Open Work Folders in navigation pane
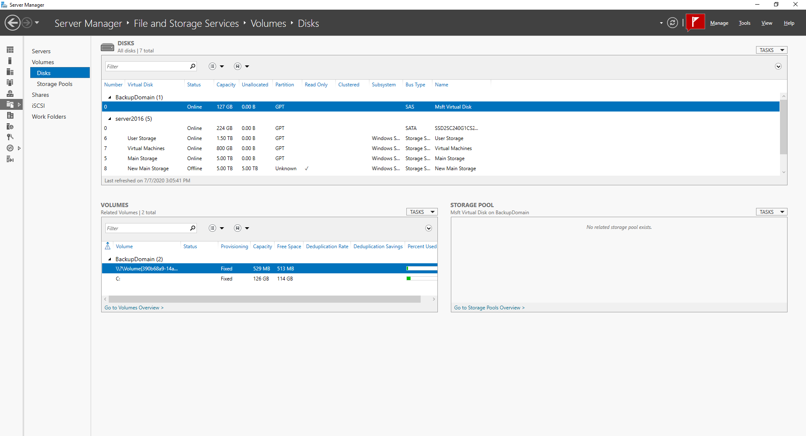Viewport: 806px width, 436px height. 49,117
